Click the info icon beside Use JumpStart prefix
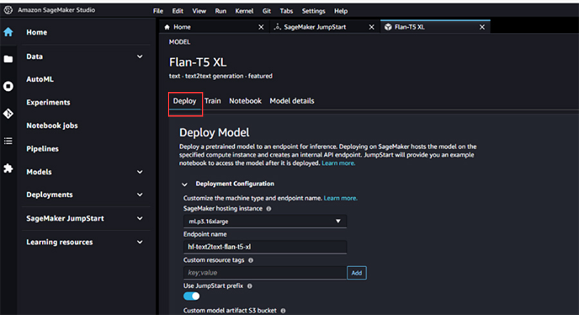This screenshot has height=315, width=579. pos(250,286)
